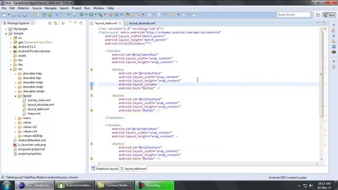Click the Save toolbar icon
The image size is (338, 190).
pos(13,15)
